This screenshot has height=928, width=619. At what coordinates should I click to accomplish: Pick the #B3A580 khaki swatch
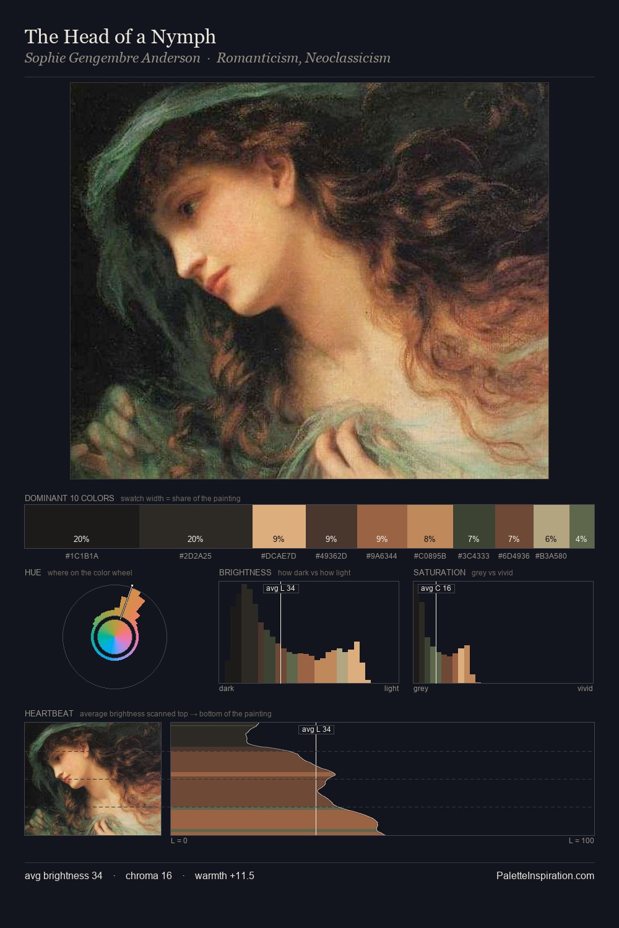[x=551, y=526]
